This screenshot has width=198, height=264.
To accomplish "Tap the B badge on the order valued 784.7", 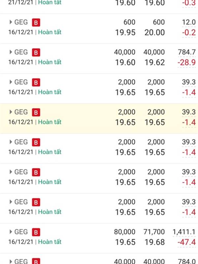I will (x=36, y=52).
